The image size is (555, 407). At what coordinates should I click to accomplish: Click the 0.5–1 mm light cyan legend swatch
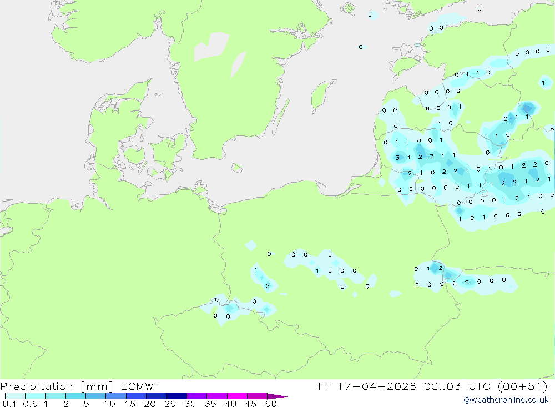tap(36, 396)
